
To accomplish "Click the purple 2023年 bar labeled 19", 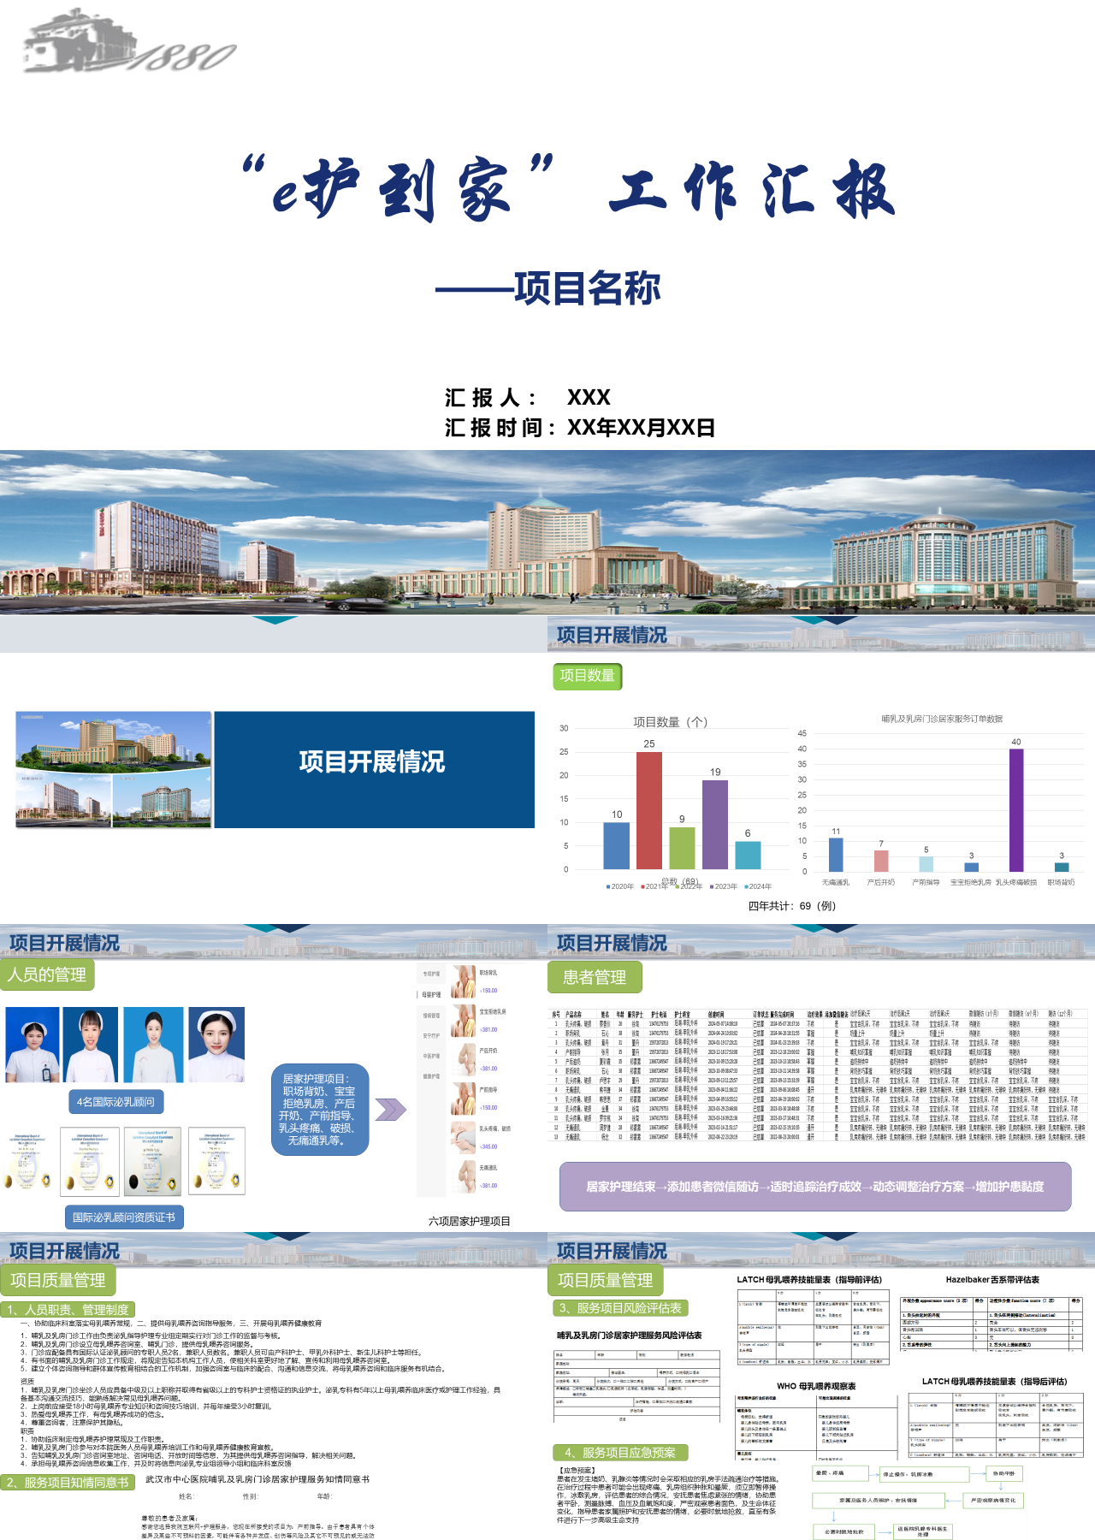I will pyautogui.click(x=715, y=825).
